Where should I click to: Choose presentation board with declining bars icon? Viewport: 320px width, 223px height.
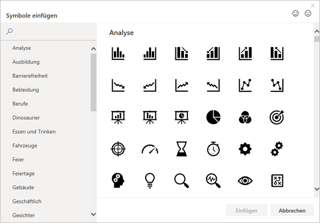coord(150,117)
